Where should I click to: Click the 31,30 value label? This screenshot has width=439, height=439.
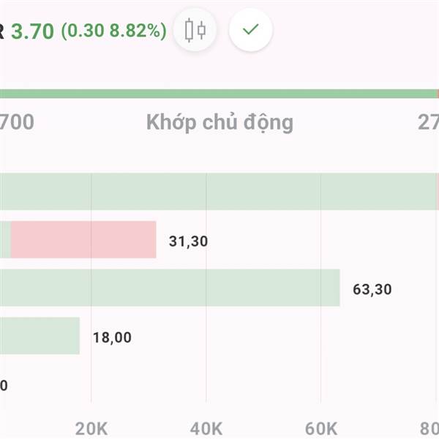[x=189, y=241]
